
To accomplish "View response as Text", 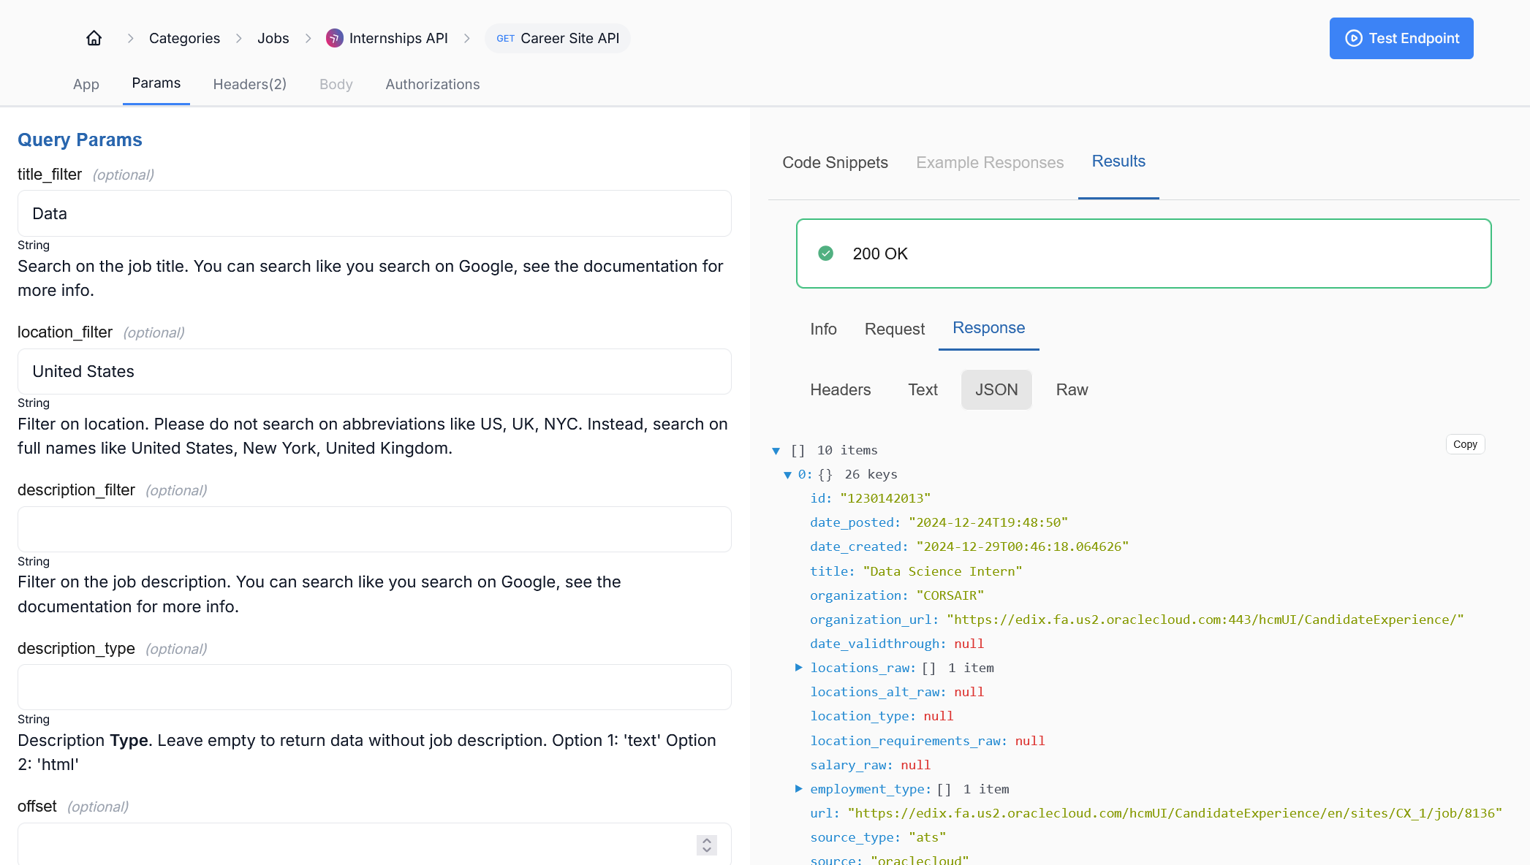I will (x=923, y=389).
